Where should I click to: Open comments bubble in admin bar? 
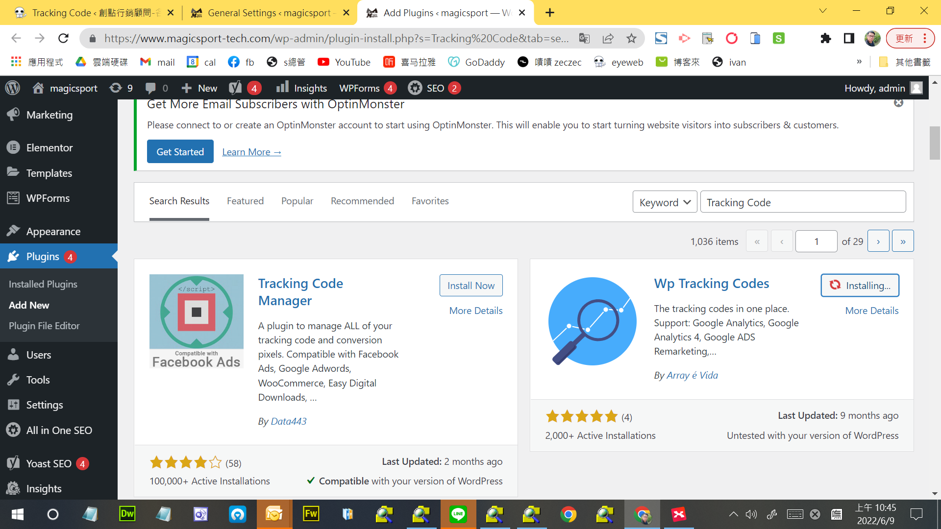157,88
